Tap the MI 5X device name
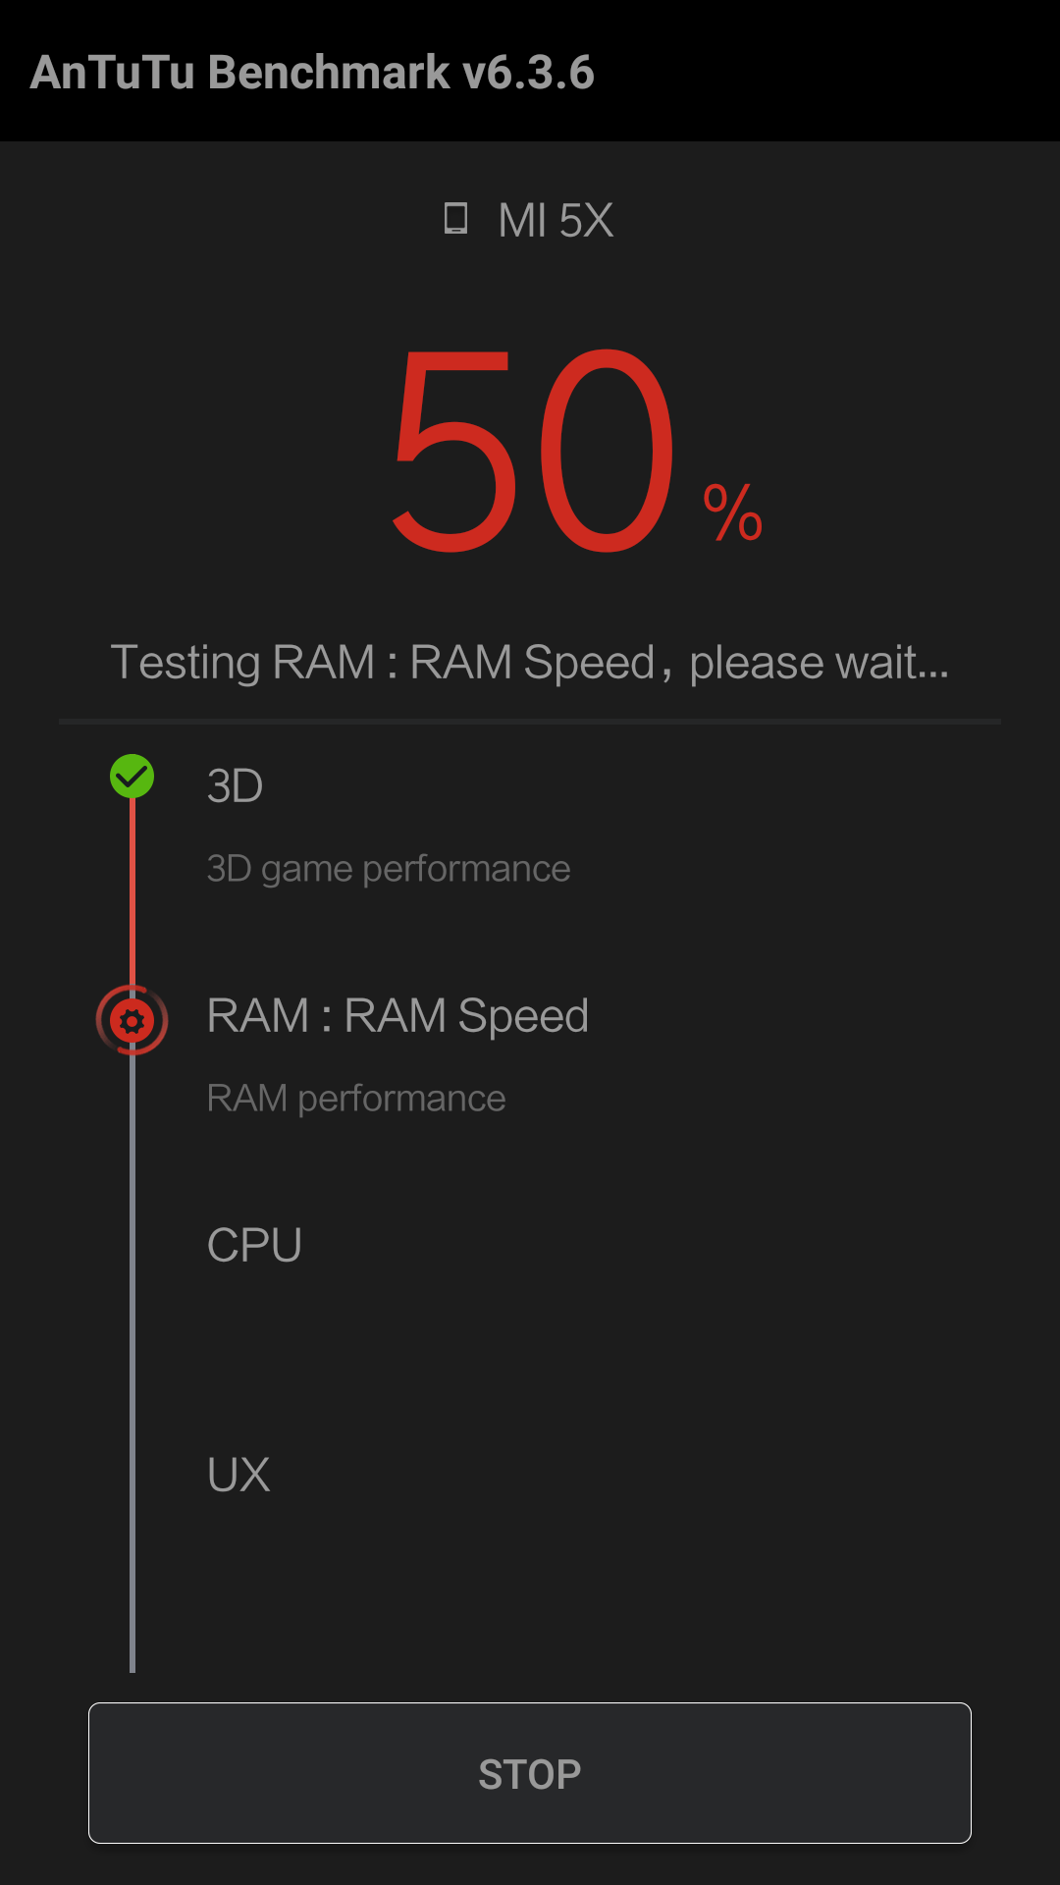 [x=556, y=221]
